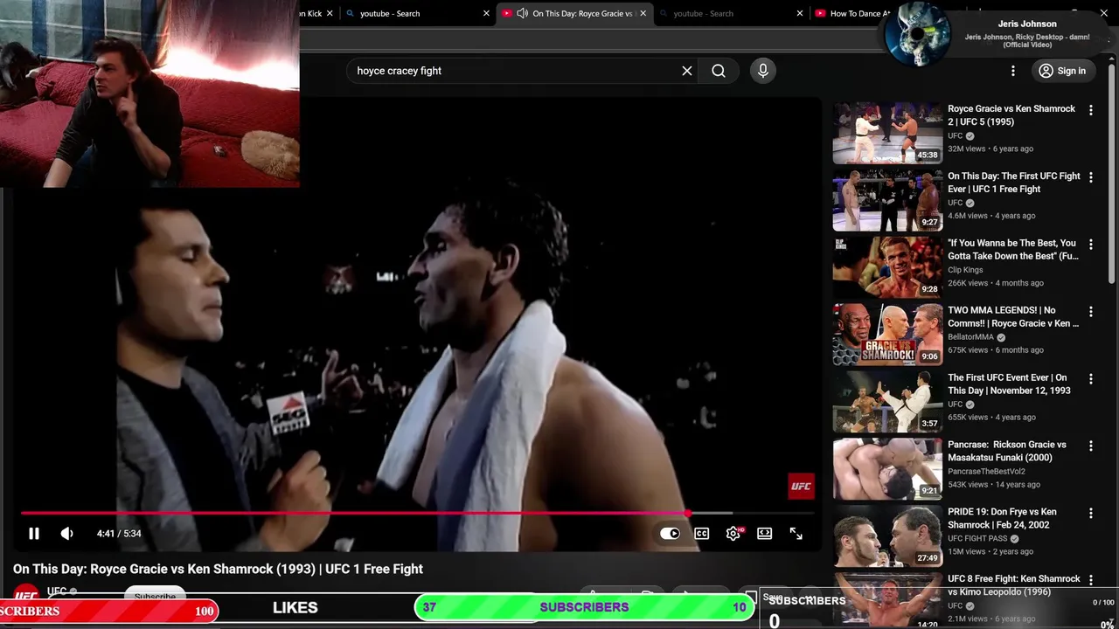Viewport: 1119px width, 629px height.
Task: Enter fullscreen mode
Action: coord(796,534)
